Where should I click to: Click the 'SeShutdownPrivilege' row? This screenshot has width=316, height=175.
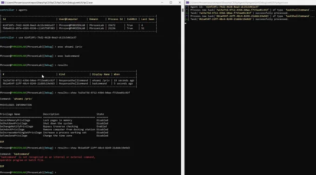point(54,124)
